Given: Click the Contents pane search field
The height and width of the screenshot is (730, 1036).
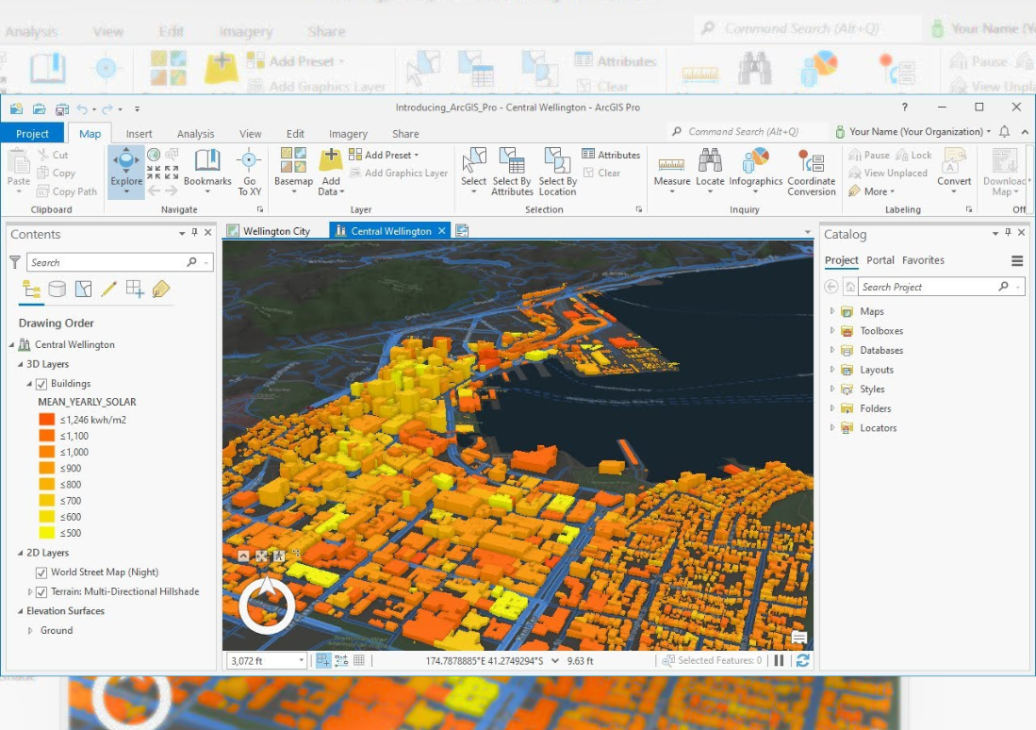Looking at the screenshot, I should [x=121, y=262].
